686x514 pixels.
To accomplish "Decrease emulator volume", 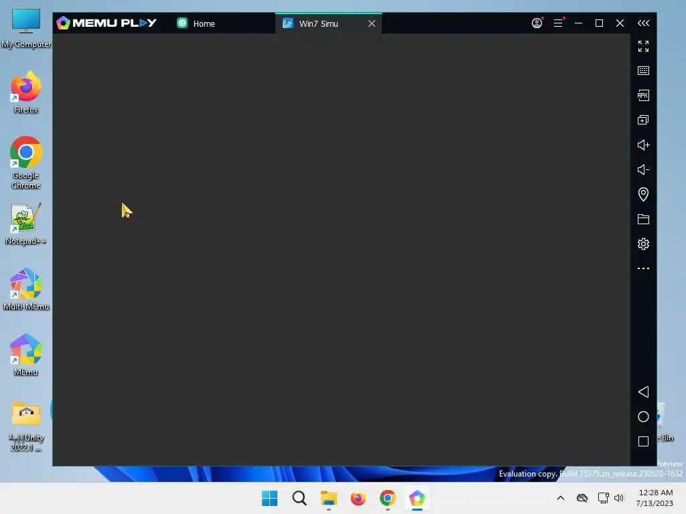I will (x=643, y=169).
